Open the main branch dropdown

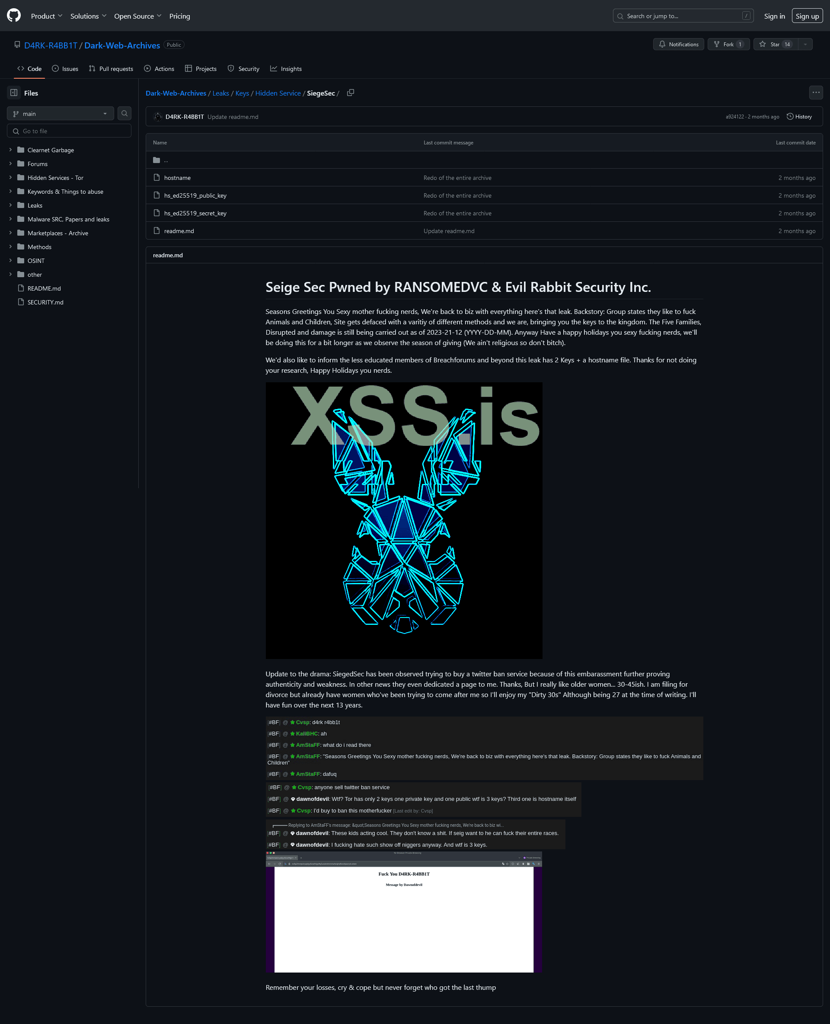[60, 113]
